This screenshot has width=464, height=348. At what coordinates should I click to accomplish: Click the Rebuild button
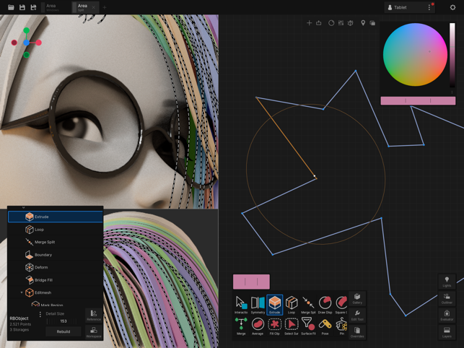click(x=64, y=331)
